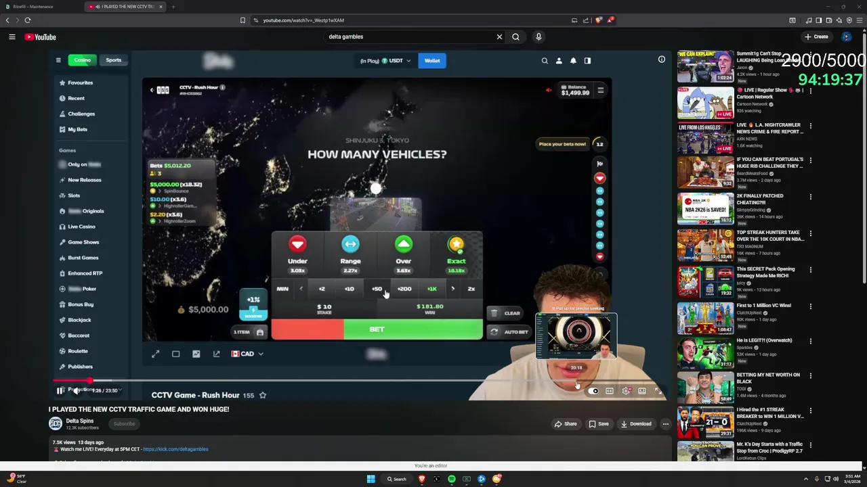Open casino profile user icon
867x487 pixels.
559,60
